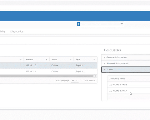Filter the Address column
The image size is (150, 120).
point(47,60)
